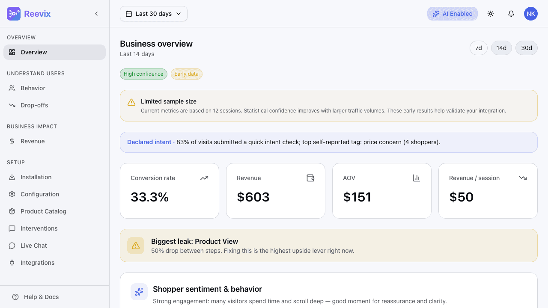Screen dimensions: 548x308
Task: Collapse the sidebar using the chevron
Action: (96, 13)
